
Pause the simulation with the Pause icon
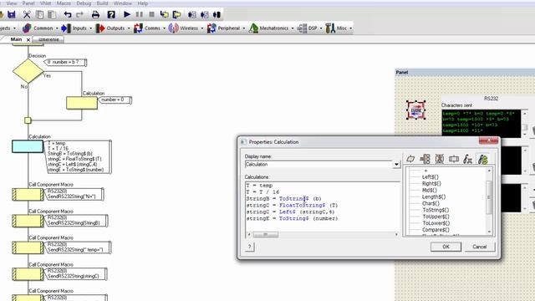click(x=140, y=15)
